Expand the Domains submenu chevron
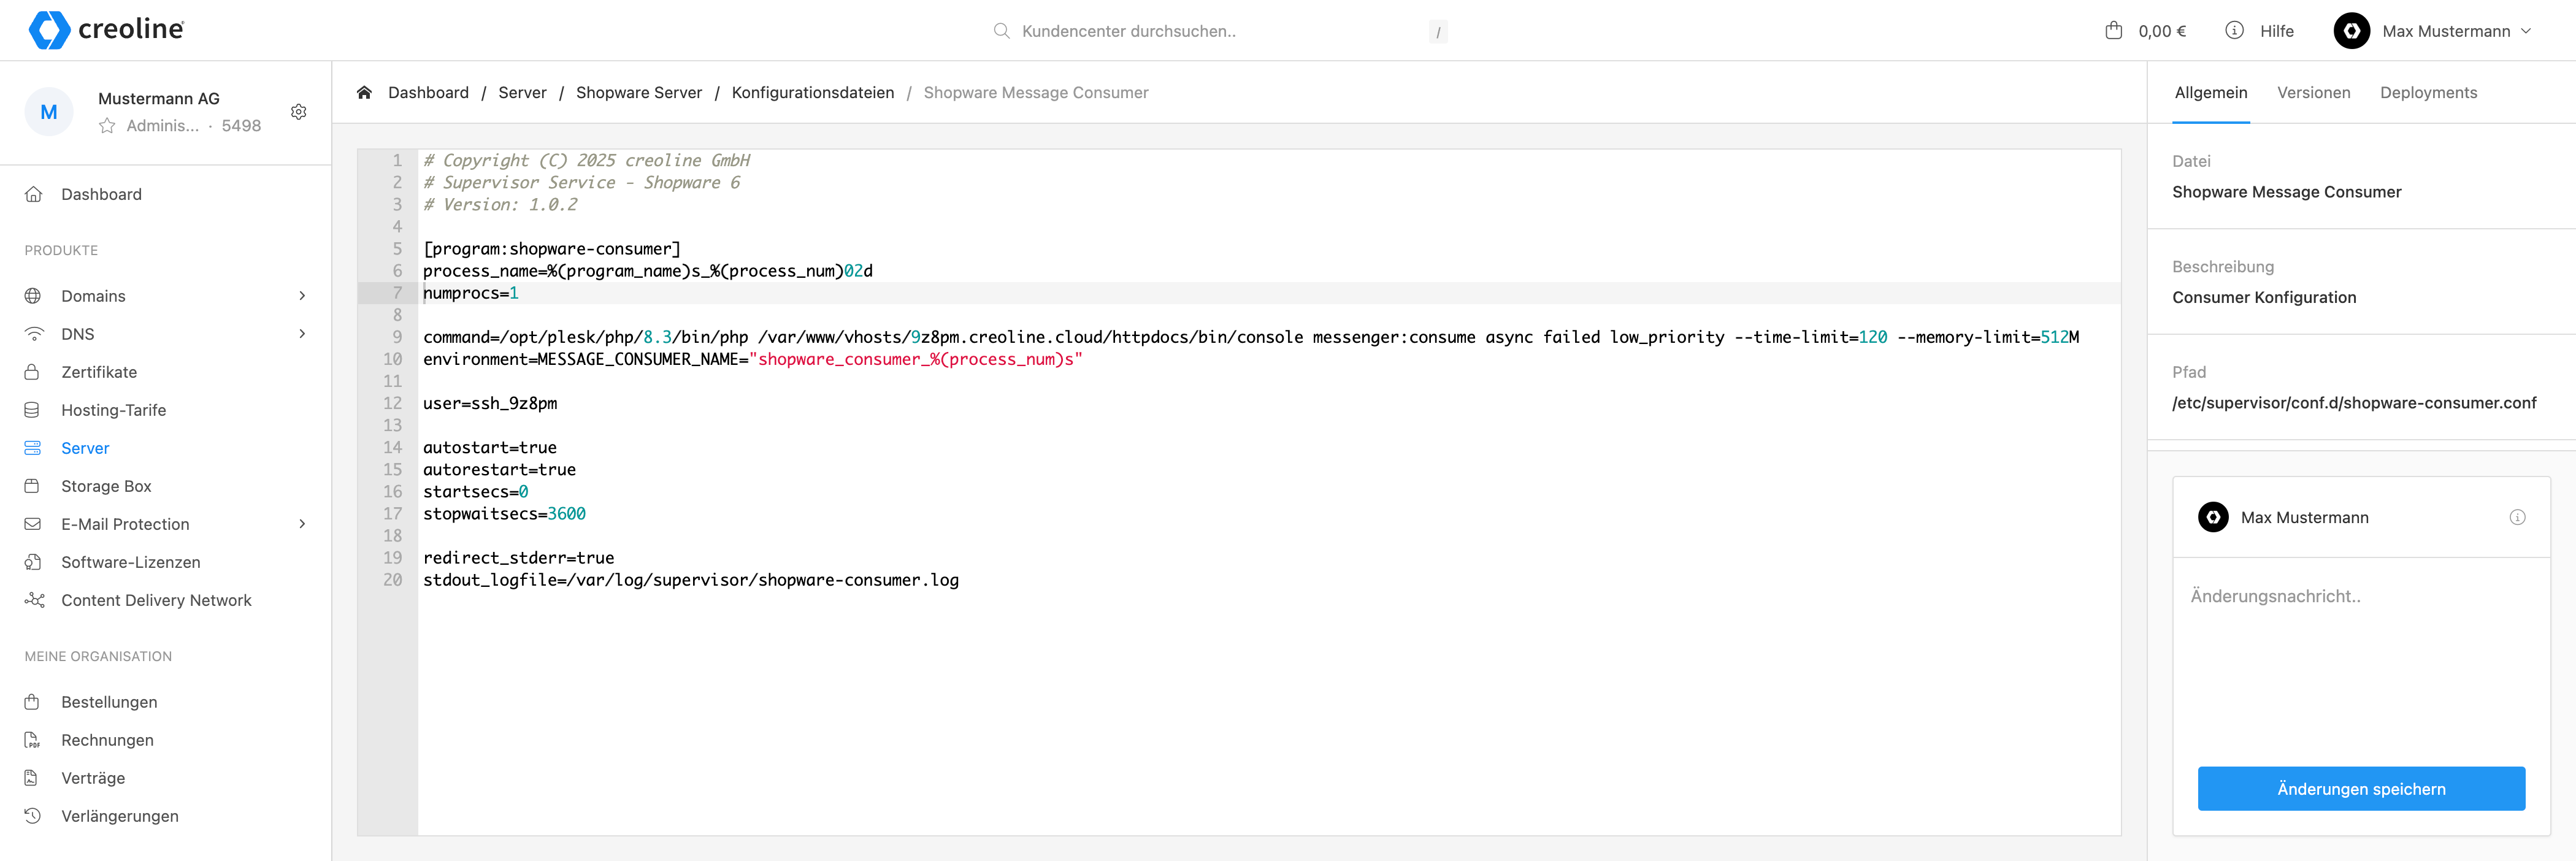Viewport: 2576px width, 861px height. point(302,296)
